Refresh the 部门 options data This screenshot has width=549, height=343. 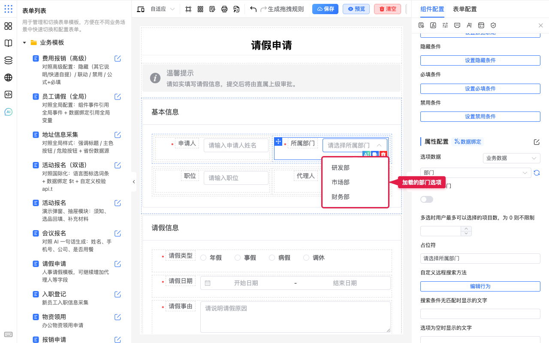coord(537,173)
